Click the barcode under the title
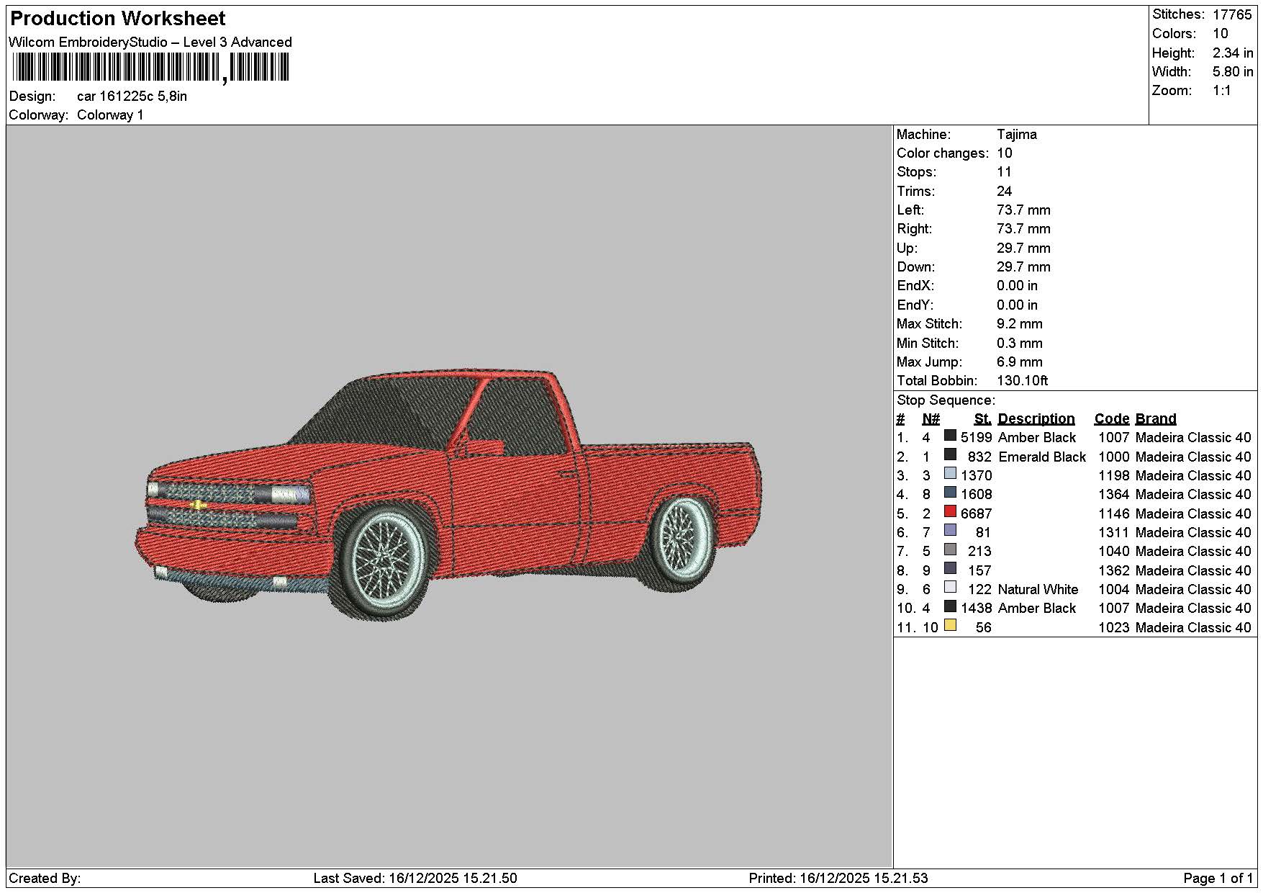 pyautogui.click(x=150, y=68)
